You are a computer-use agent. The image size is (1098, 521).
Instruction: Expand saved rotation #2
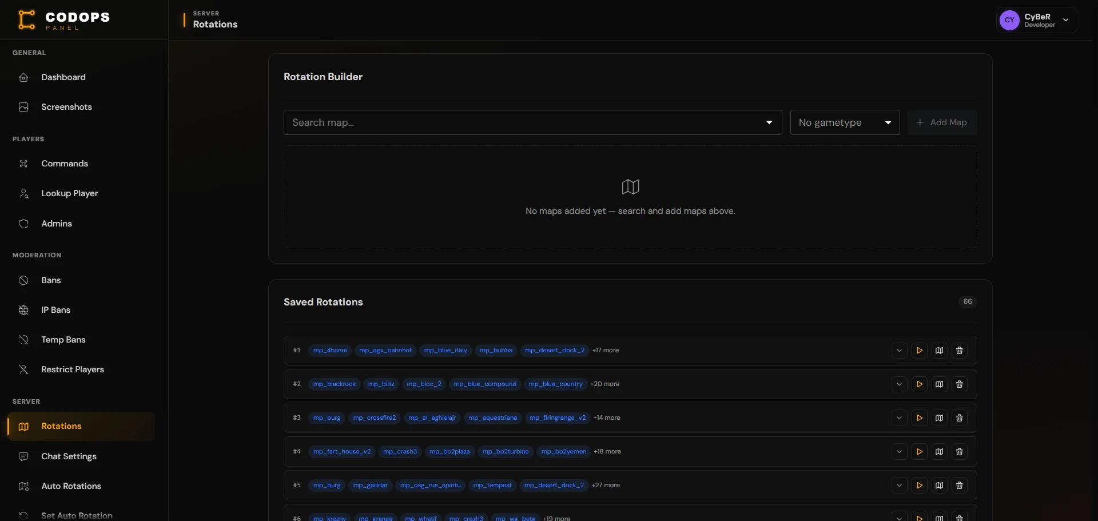[x=899, y=384]
